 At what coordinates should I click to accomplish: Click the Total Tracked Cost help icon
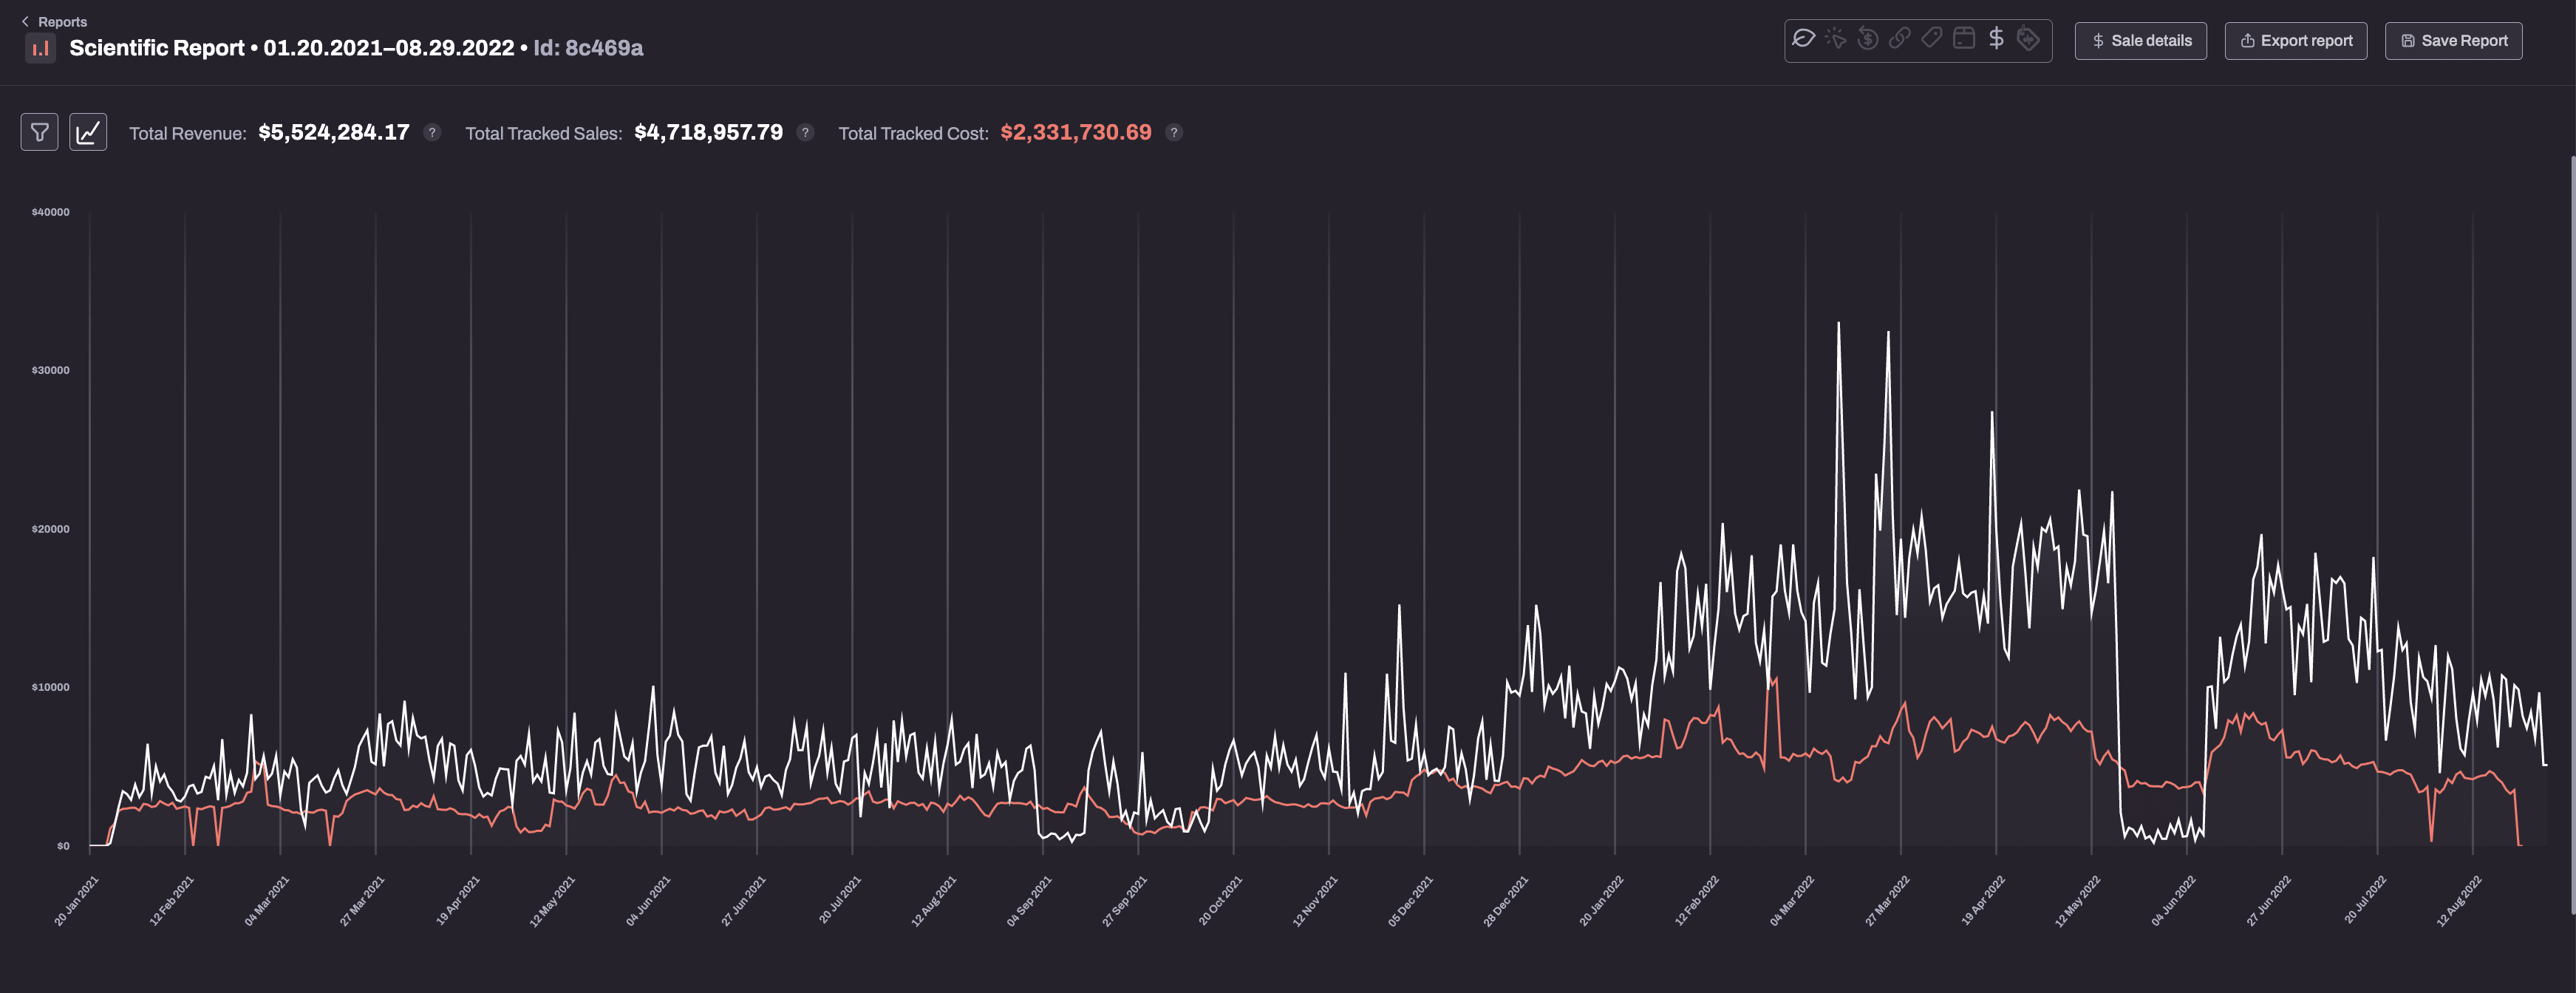pyautogui.click(x=1174, y=133)
